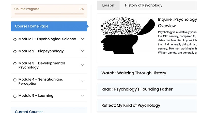Expand Module 3 Developmental Psychology chevron
This screenshot has height=113, width=202.
82,65
